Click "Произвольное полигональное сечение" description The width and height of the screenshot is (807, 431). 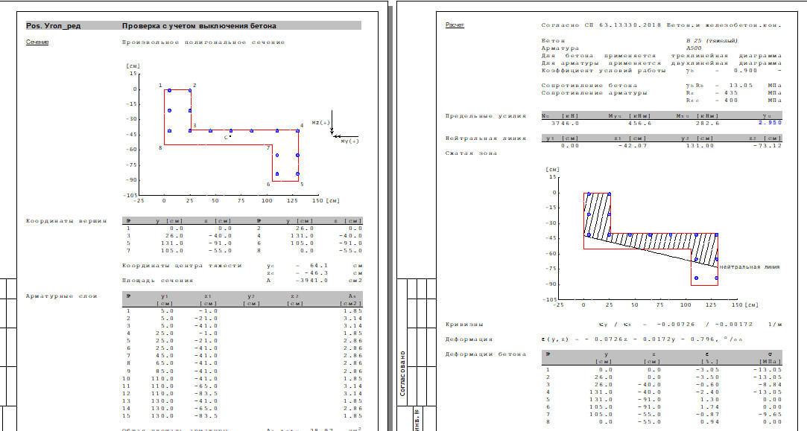tap(203, 42)
